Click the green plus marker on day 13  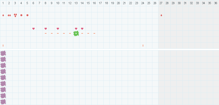coord(76,33)
